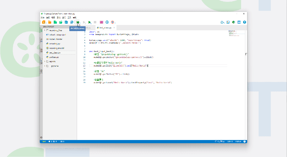This screenshot has height=157, width=287.
Task: Open the last menu bar item (帮助)
Action: click(75, 18)
